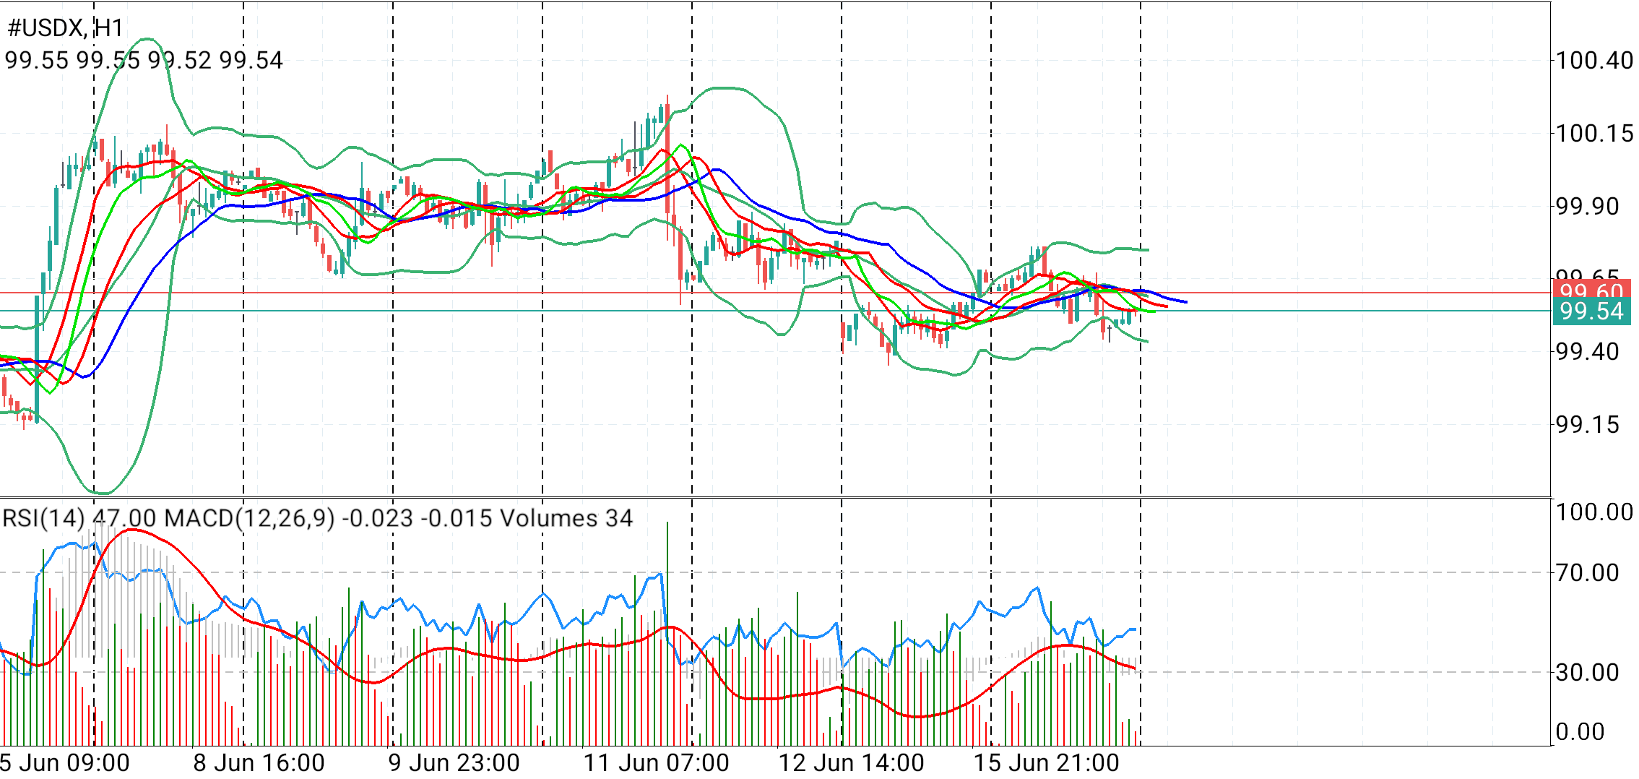Select the 100.15 price axis label

1594,133
